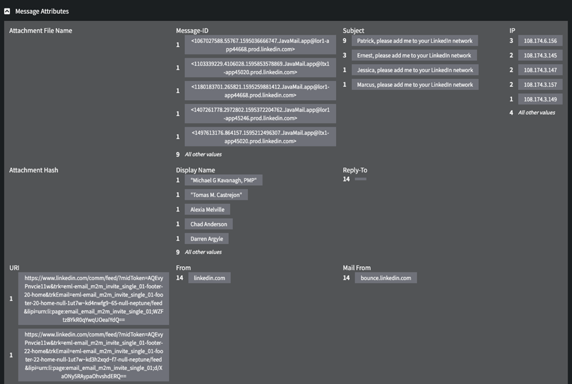Click Mail From bounce.linkedin.com value
The width and height of the screenshot is (572, 384).
tap(385, 278)
